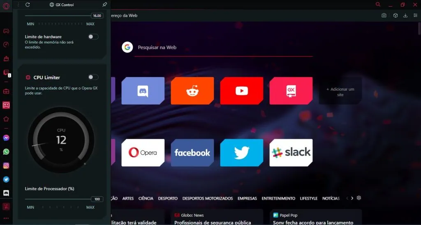Open Twitter in the sidebar
421x225 pixels.
(6, 179)
